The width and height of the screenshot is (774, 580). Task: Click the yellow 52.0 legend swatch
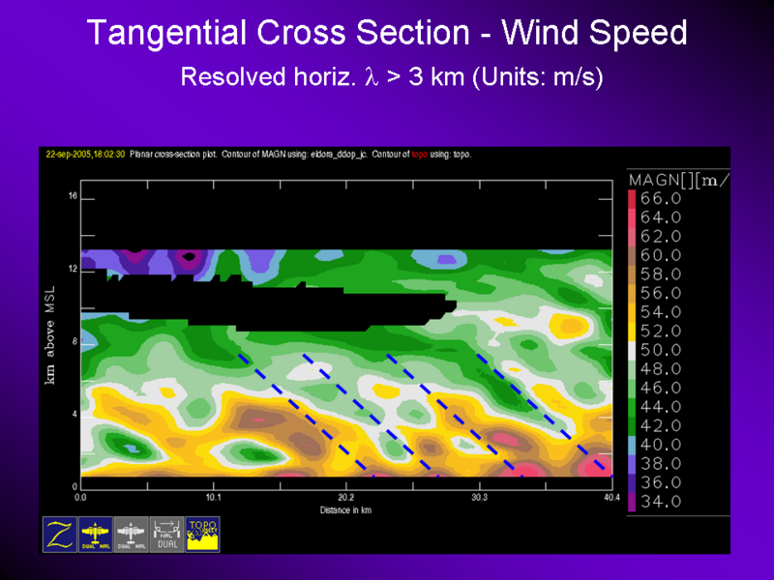pyautogui.click(x=632, y=332)
